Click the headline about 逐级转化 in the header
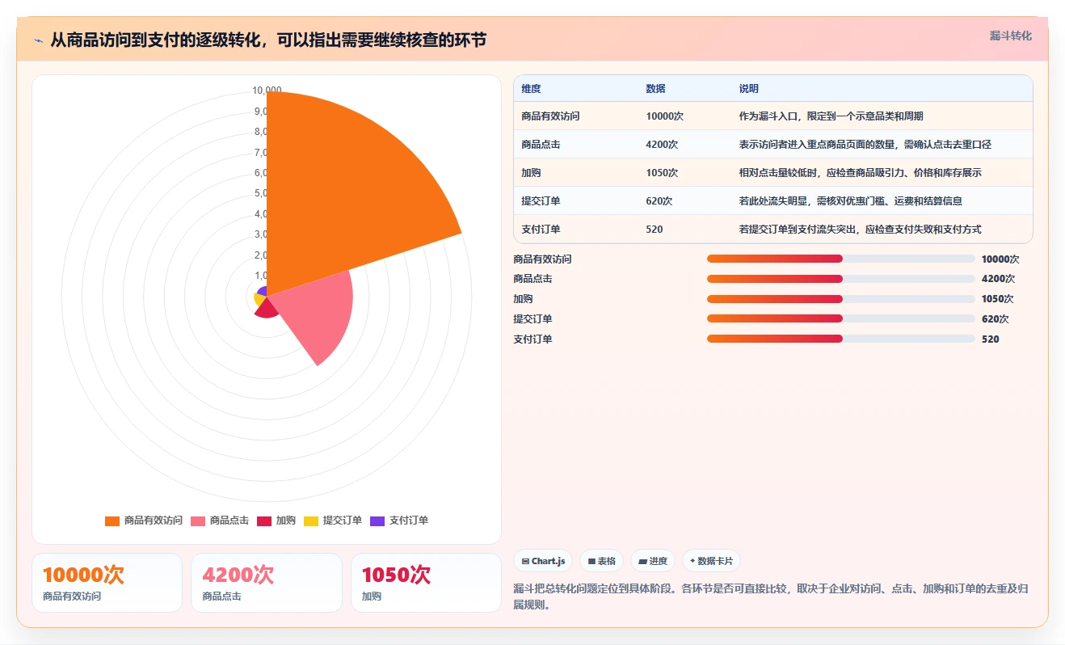 (x=268, y=40)
